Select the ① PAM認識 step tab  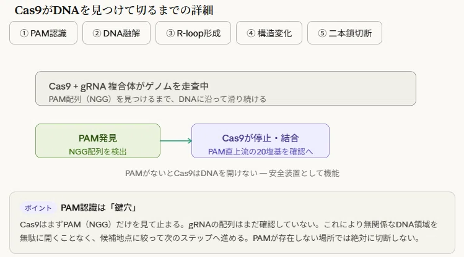pos(43,33)
